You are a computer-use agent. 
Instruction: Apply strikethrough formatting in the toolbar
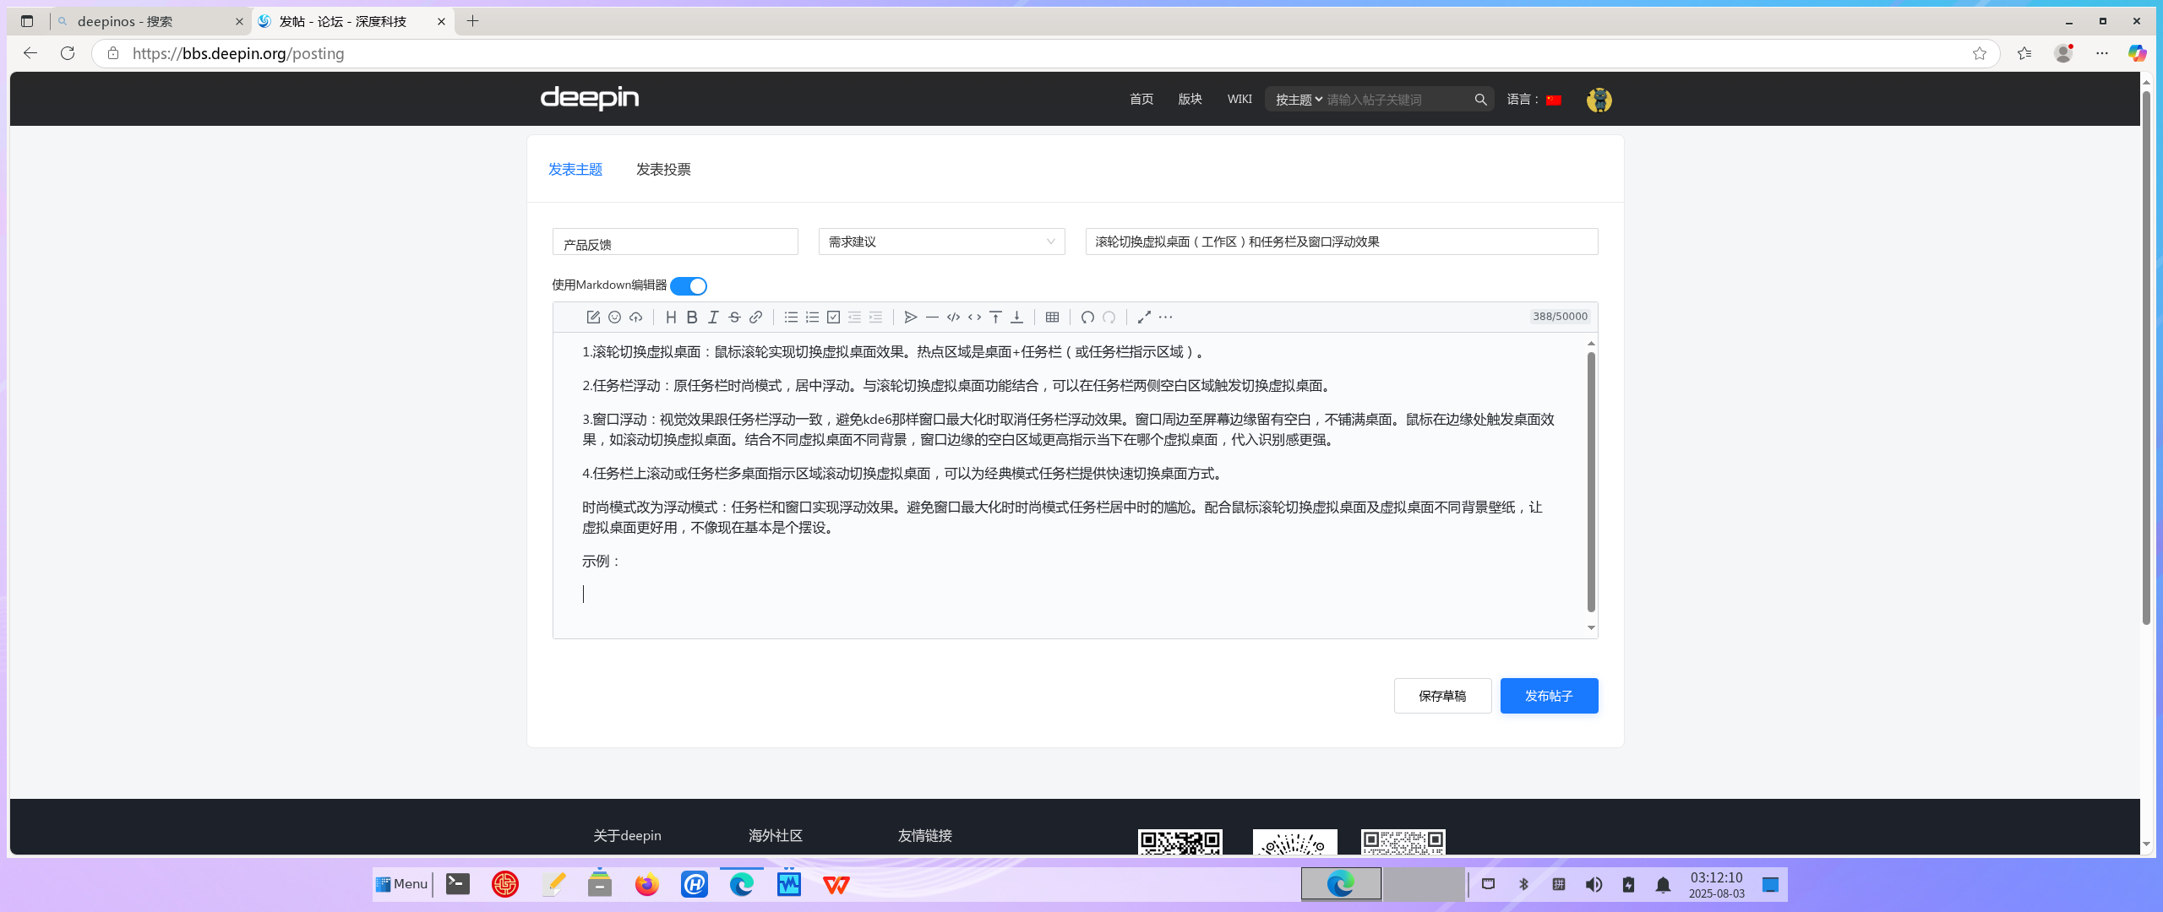[x=734, y=318]
